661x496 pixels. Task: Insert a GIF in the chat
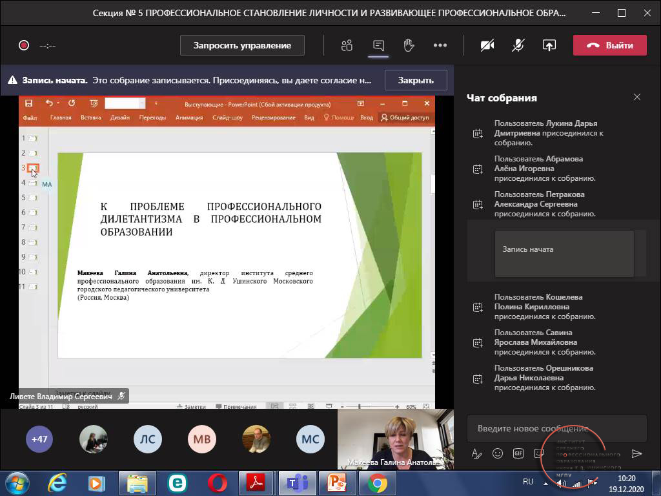tap(518, 453)
